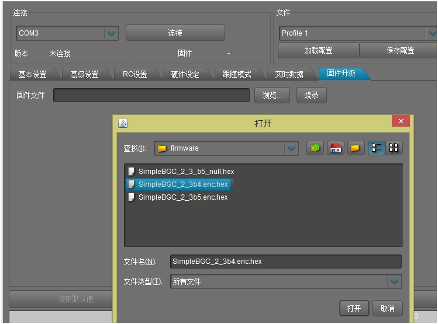Switch file browser to list view
This screenshot has width=438, height=324.
pos(376,148)
